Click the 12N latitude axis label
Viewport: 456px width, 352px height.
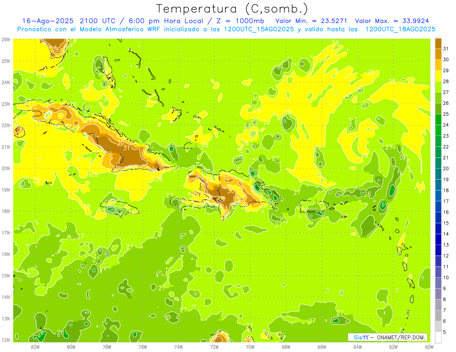[x=6, y=340]
